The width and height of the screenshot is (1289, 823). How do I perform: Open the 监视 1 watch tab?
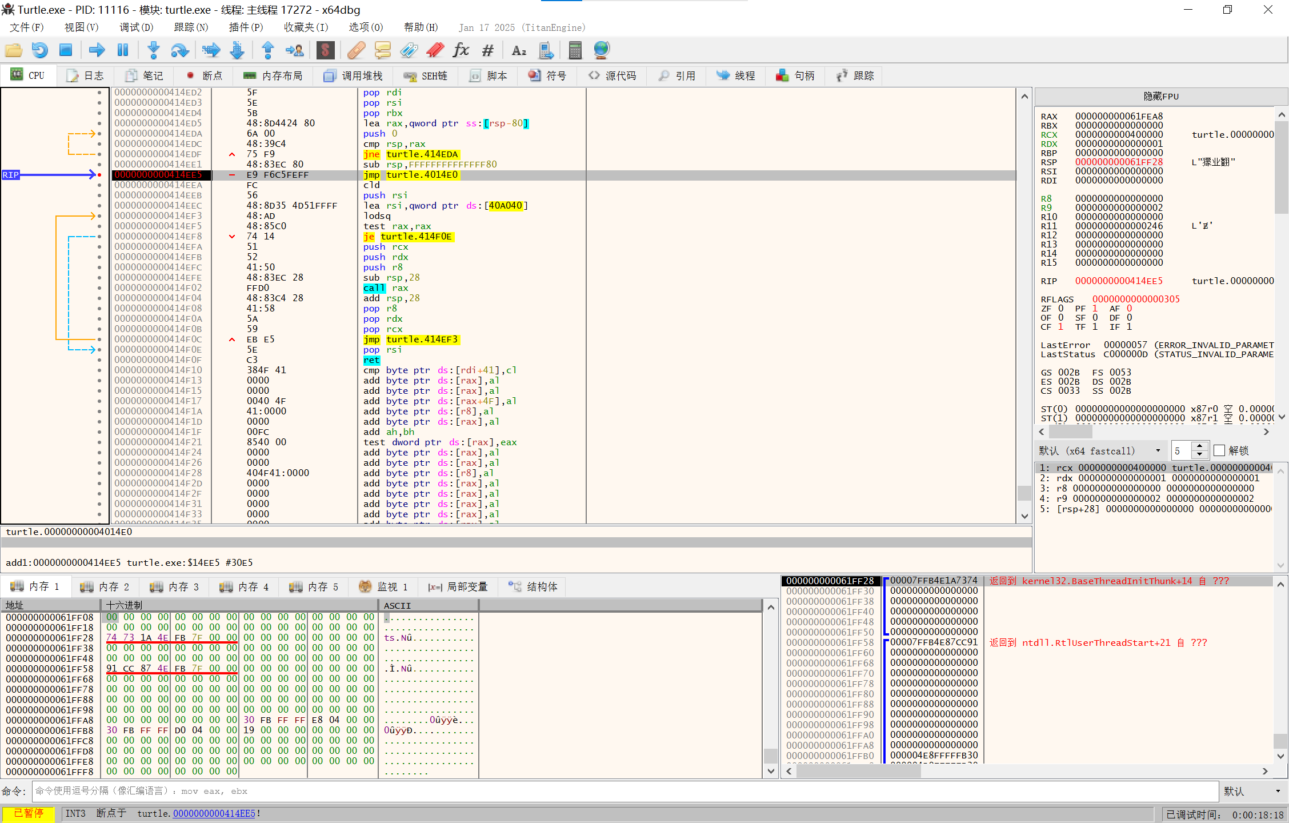(x=384, y=586)
